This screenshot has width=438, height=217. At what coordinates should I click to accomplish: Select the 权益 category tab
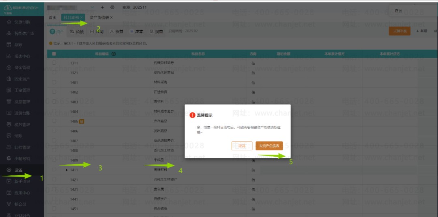116,32
